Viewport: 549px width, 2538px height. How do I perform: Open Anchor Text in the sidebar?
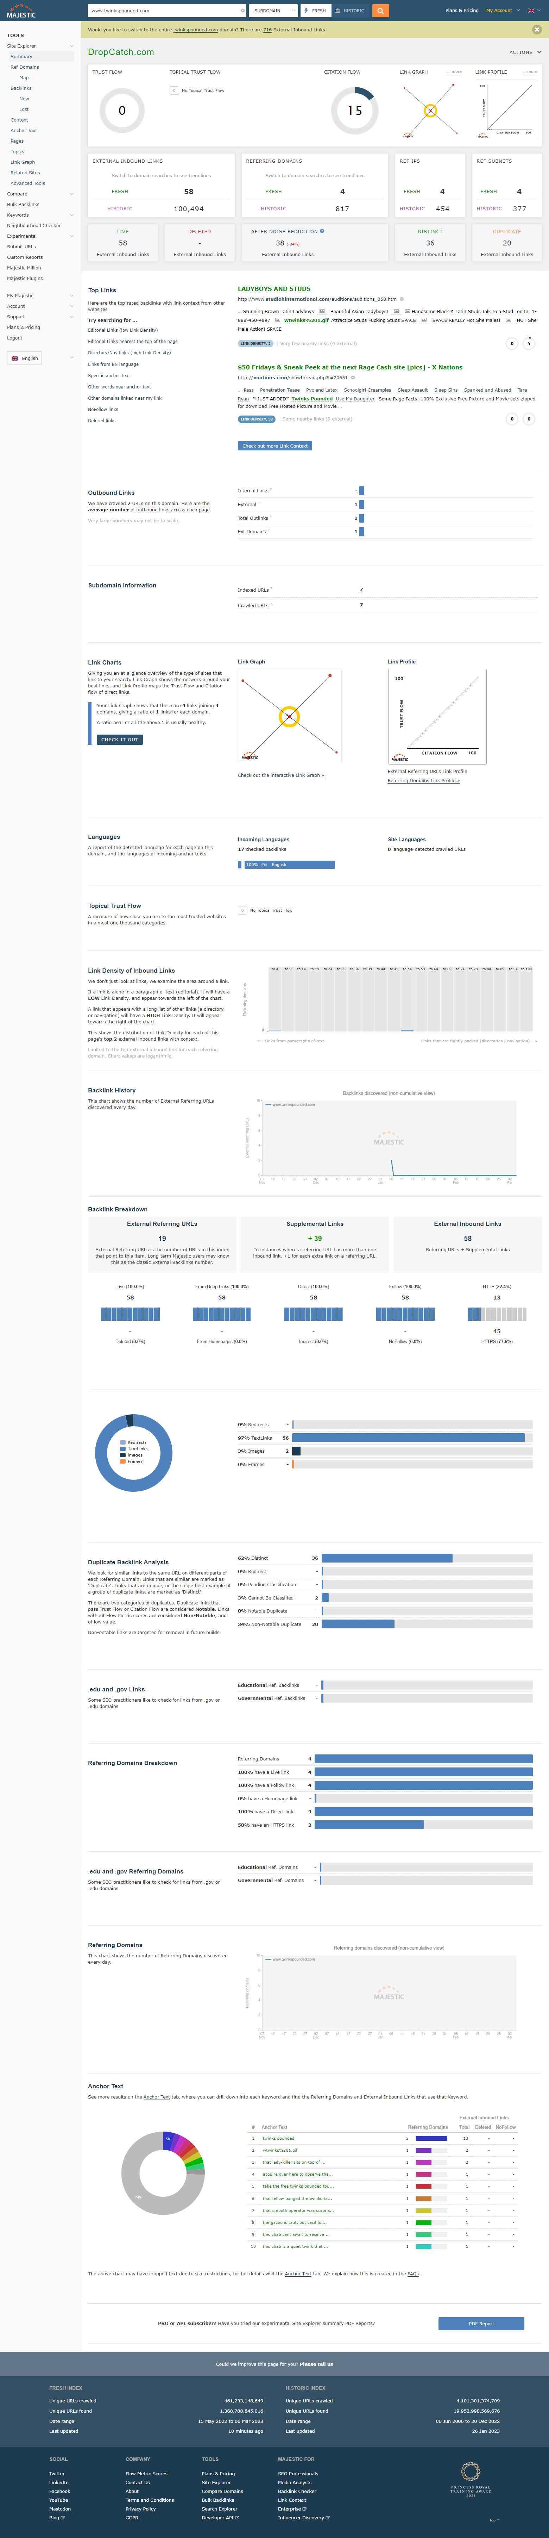pyautogui.click(x=24, y=130)
